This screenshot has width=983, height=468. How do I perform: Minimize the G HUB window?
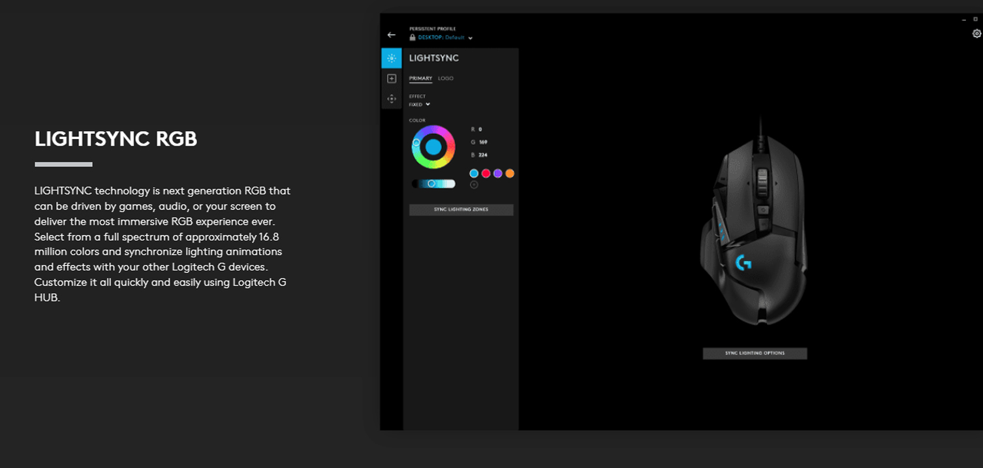964,20
